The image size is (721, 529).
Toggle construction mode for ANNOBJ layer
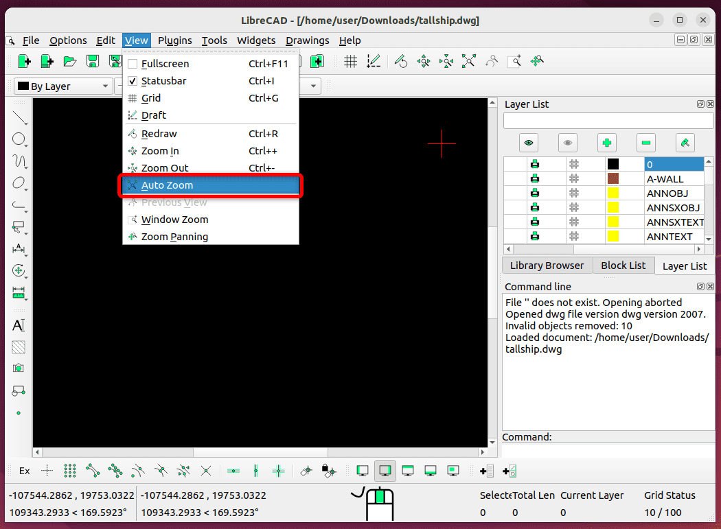(574, 193)
